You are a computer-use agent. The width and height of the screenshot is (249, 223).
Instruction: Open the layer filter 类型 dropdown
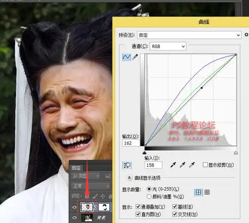point(85,176)
